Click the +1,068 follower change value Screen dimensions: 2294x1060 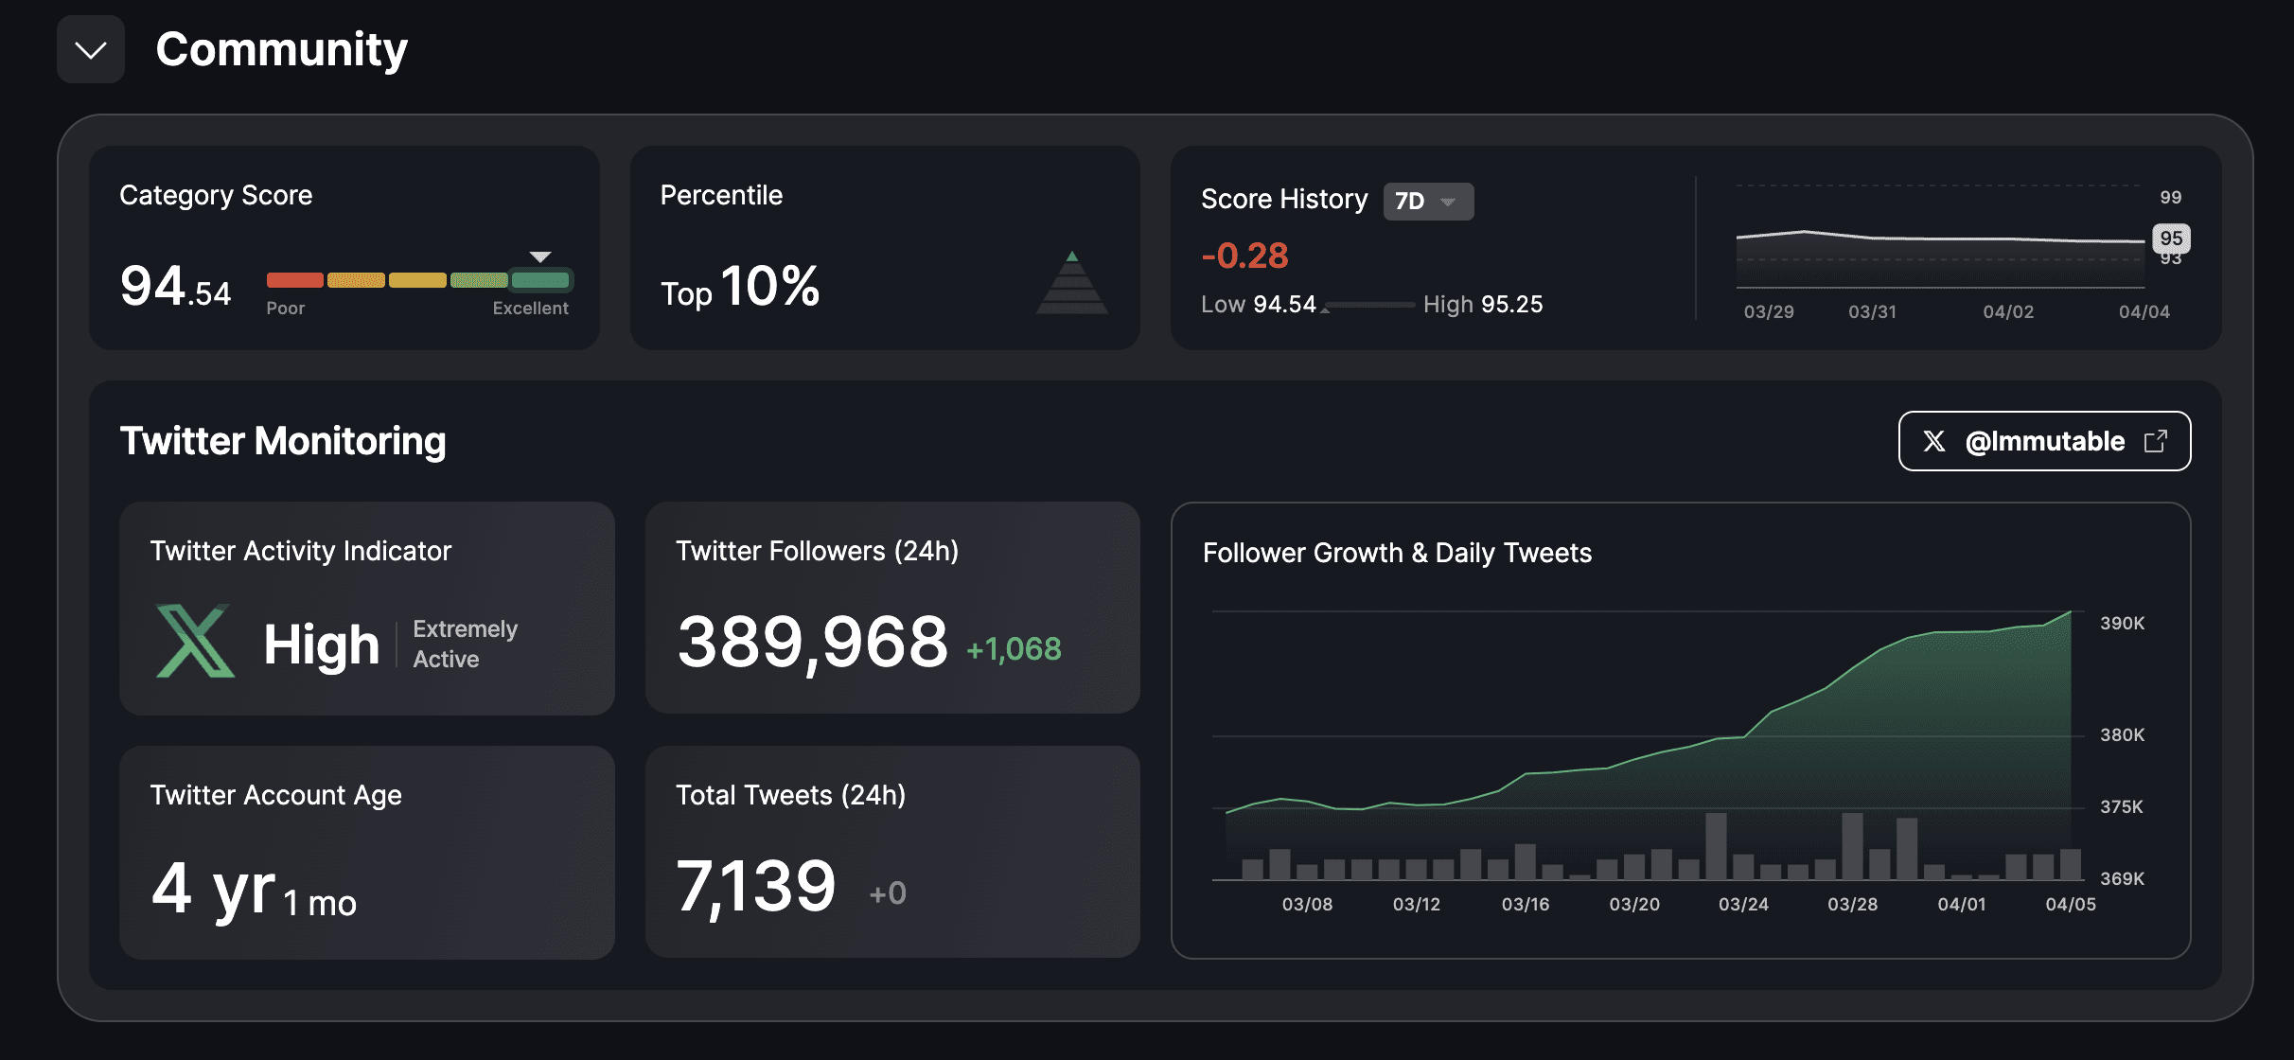click(x=1014, y=649)
